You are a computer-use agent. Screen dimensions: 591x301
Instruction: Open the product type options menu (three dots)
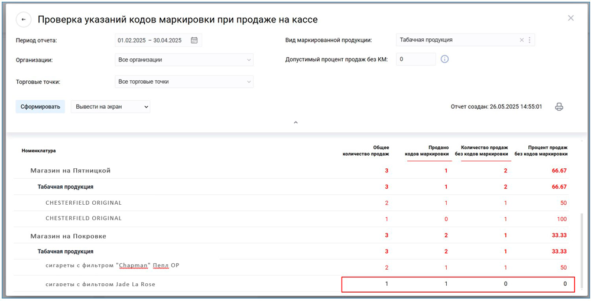pos(530,40)
